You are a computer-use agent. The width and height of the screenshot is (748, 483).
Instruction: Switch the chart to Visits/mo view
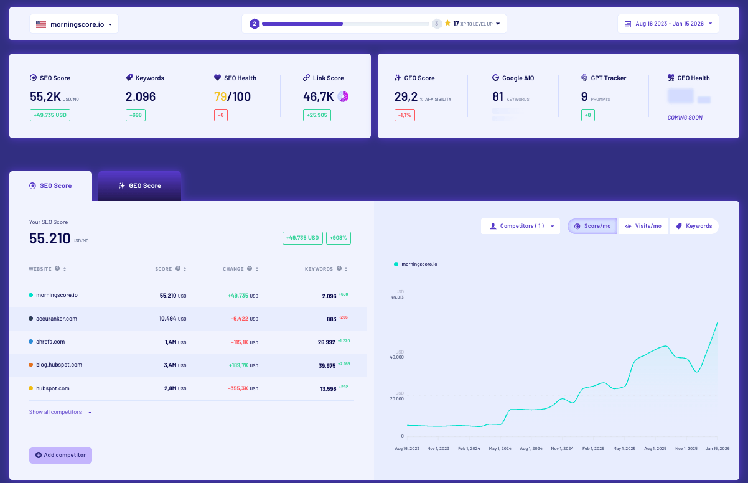pos(643,226)
